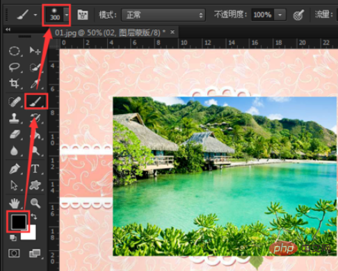Select the Pen tool
Screen dimensions: 338x271
pyautogui.click(x=15, y=169)
